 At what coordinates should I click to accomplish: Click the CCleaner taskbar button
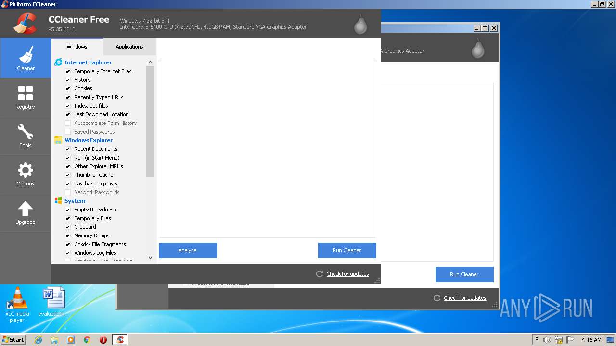[x=120, y=340]
